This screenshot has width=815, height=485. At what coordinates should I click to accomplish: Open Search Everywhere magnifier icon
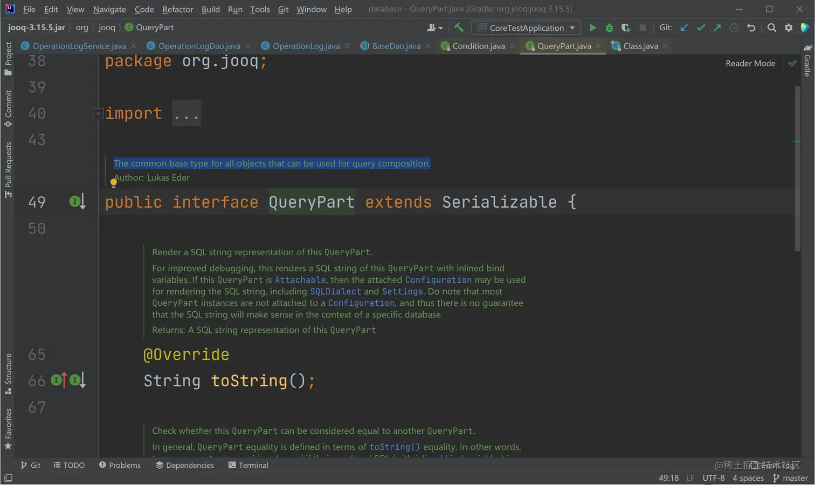772,28
